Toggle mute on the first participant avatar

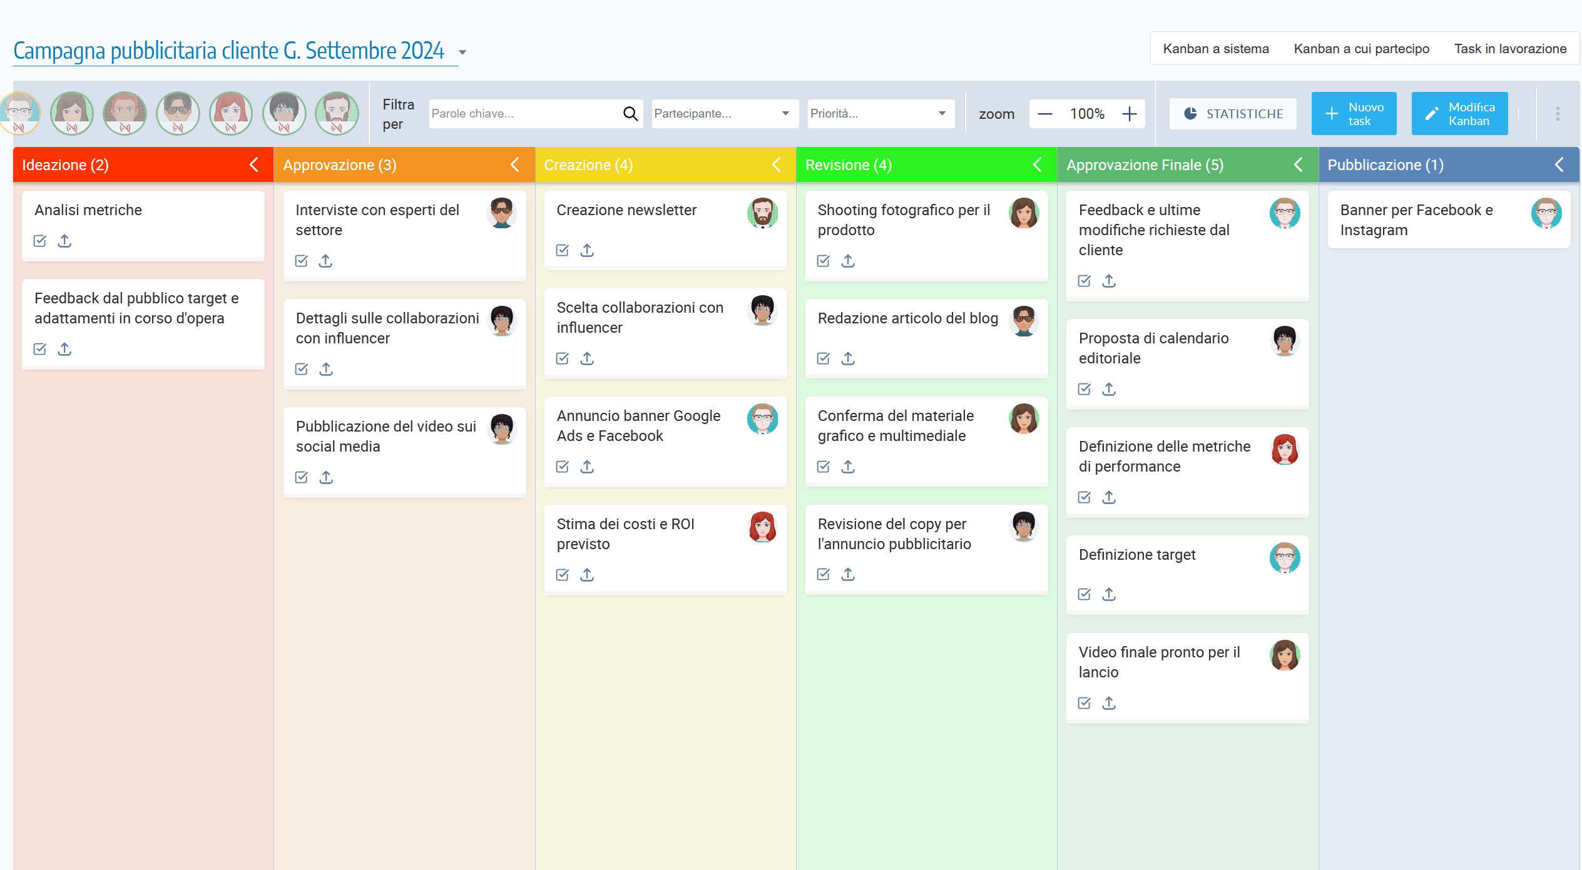pyautogui.click(x=21, y=113)
